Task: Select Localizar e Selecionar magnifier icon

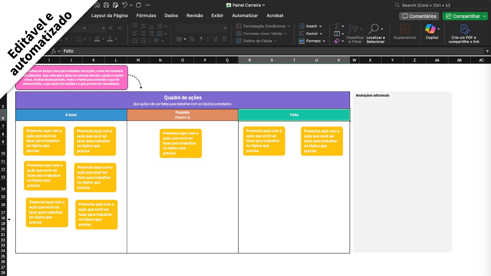Action: pyautogui.click(x=375, y=28)
